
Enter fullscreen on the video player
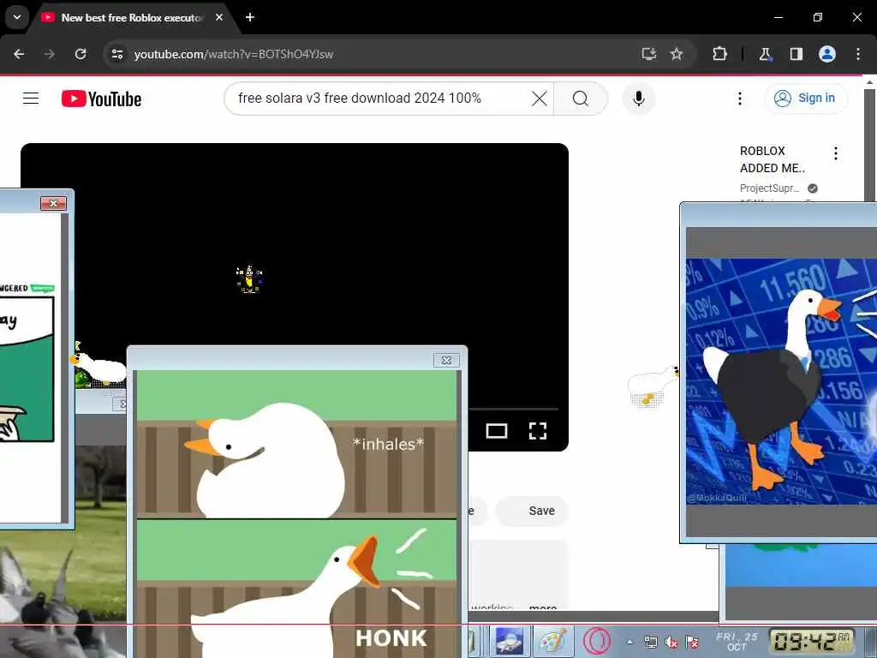pyautogui.click(x=538, y=431)
